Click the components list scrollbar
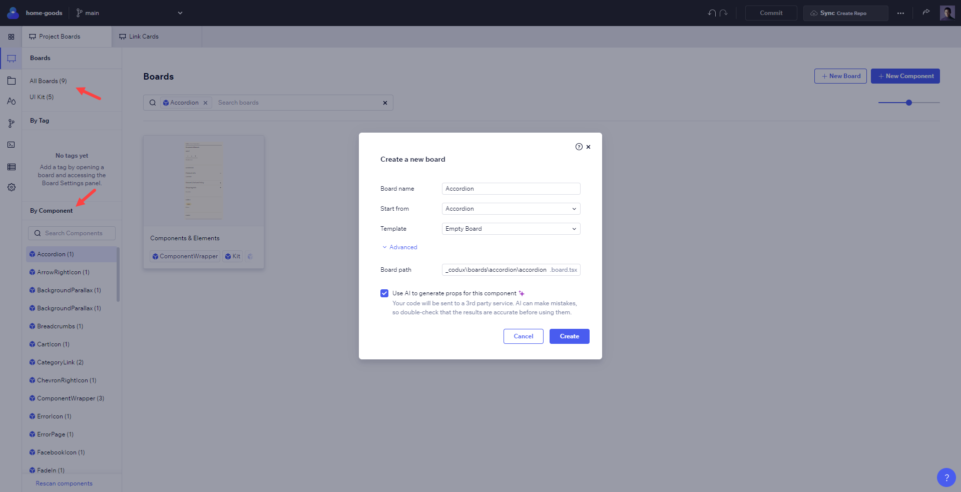 118,274
